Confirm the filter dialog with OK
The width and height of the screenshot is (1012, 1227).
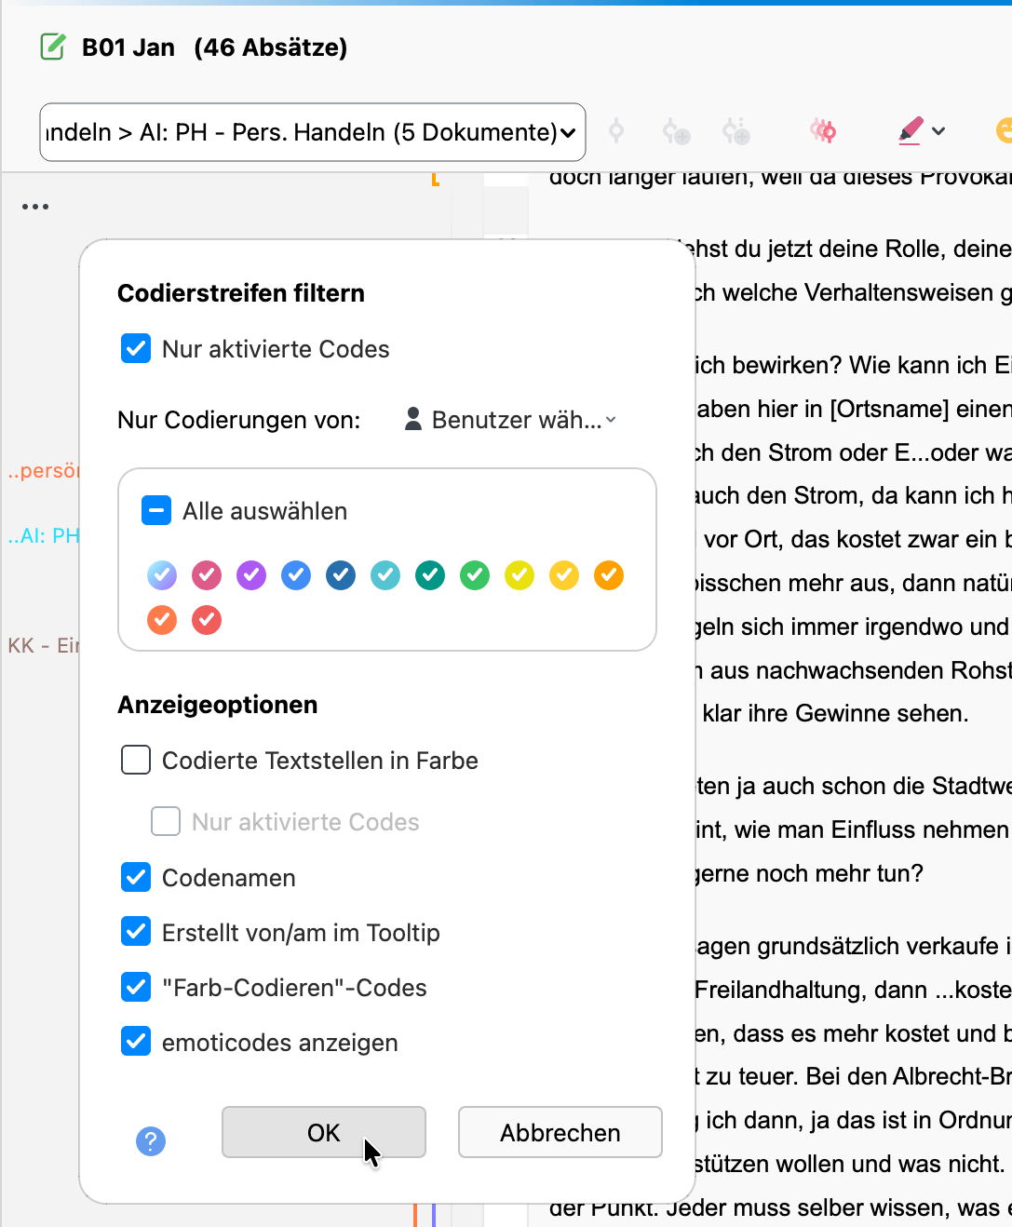323,1132
